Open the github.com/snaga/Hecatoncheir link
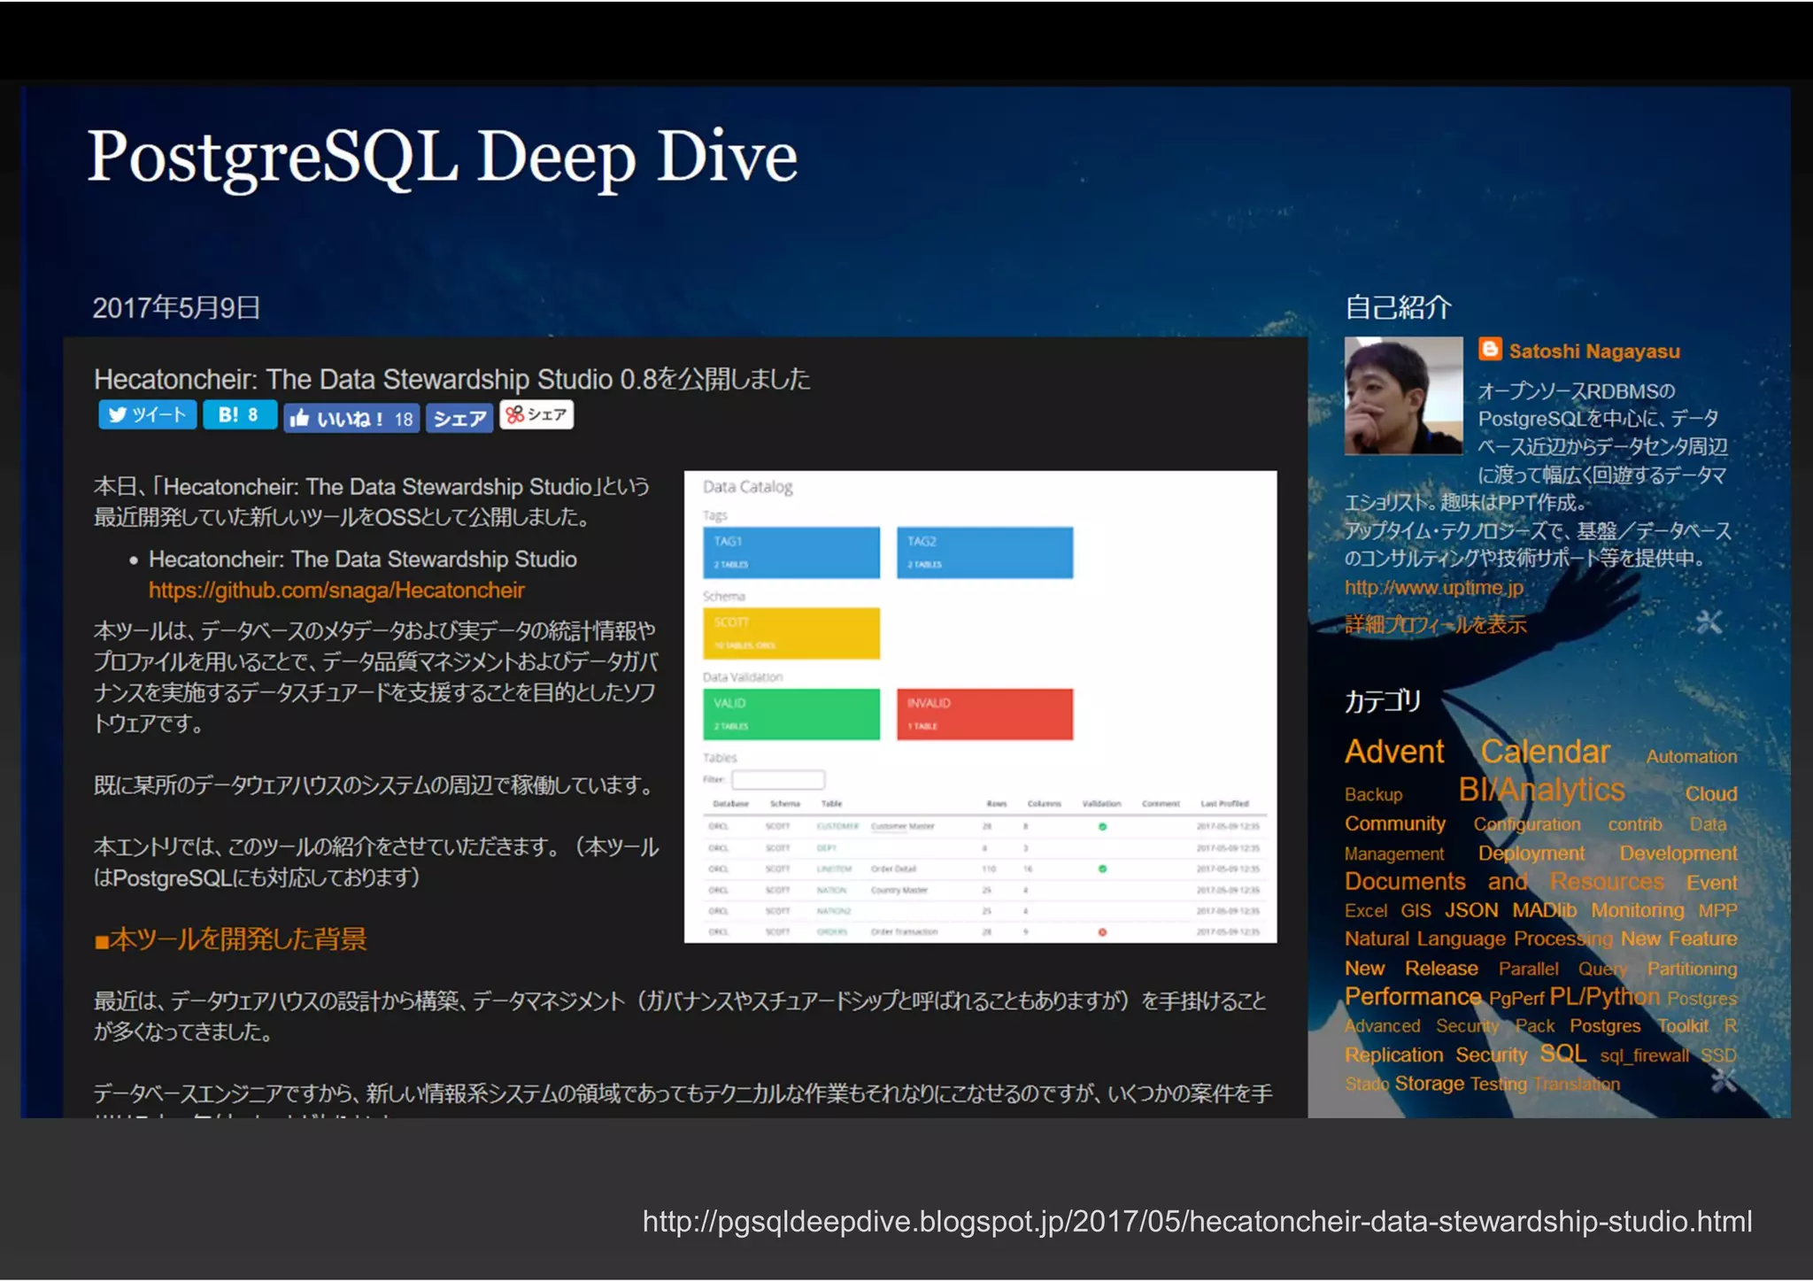This screenshot has height=1282, width=1813. pyautogui.click(x=336, y=591)
